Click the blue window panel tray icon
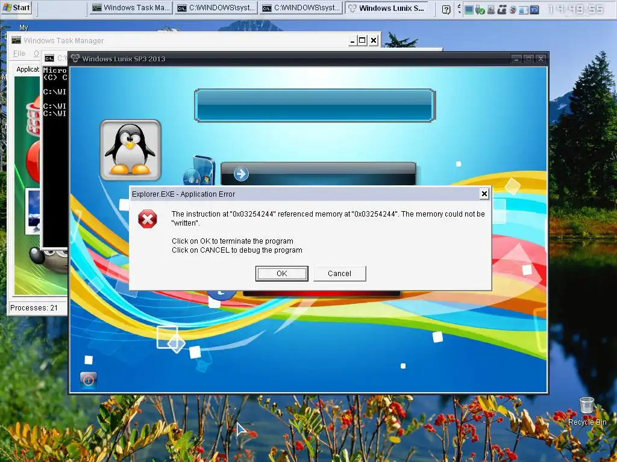 click(x=524, y=10)
